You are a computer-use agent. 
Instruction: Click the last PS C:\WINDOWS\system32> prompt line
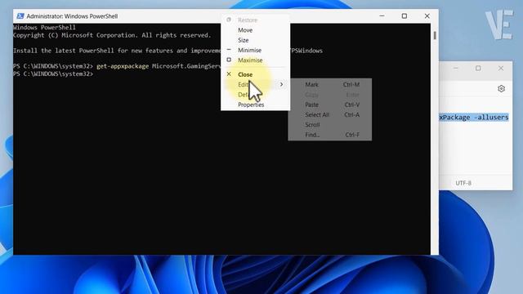click(53, 74)
